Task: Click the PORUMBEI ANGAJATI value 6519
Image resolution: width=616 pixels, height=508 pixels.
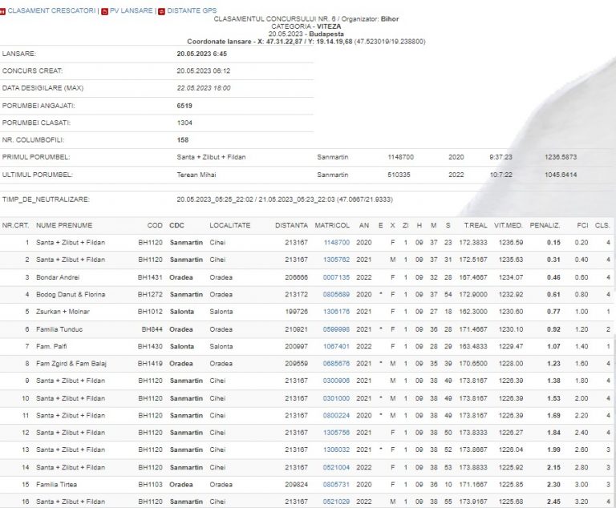Action: pyautogui.click(x=184, y=106)
